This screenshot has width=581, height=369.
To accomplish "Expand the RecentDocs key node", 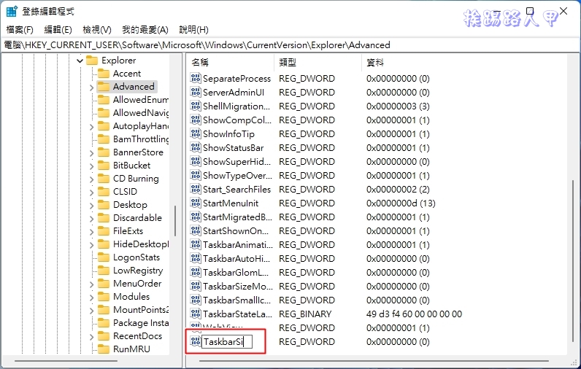I will 91,337.
